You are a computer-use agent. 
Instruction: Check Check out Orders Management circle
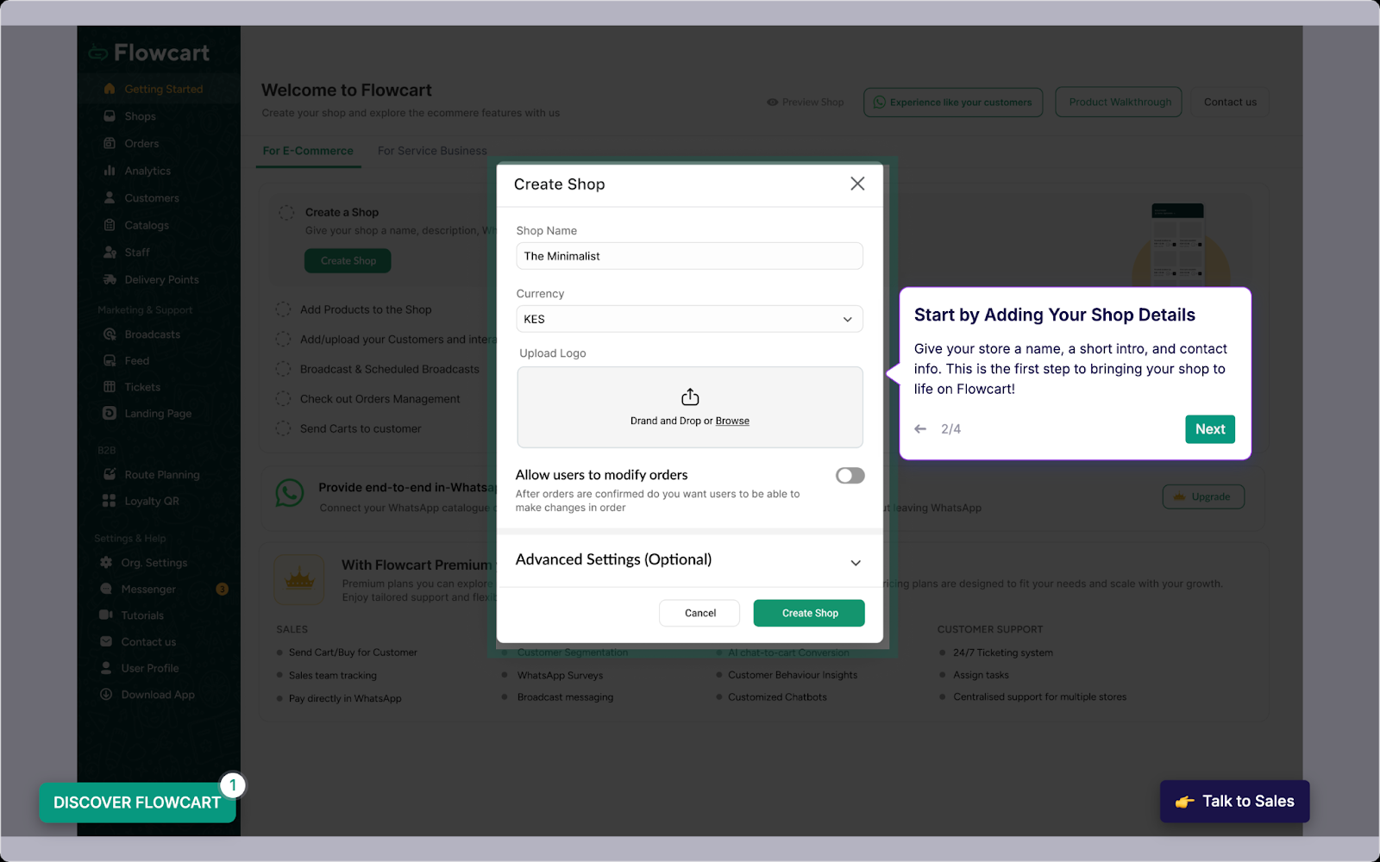pyautogui.click(x=283, y=398)
